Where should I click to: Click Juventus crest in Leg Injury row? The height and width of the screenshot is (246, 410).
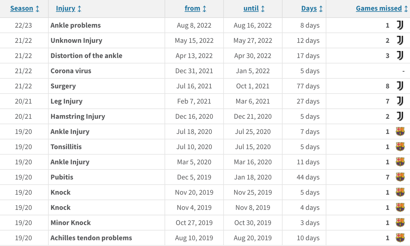400,101
